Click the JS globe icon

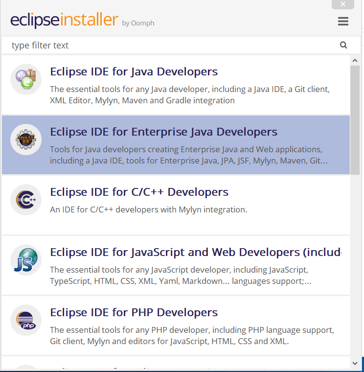pyautogui.click(x=26, y=260)
